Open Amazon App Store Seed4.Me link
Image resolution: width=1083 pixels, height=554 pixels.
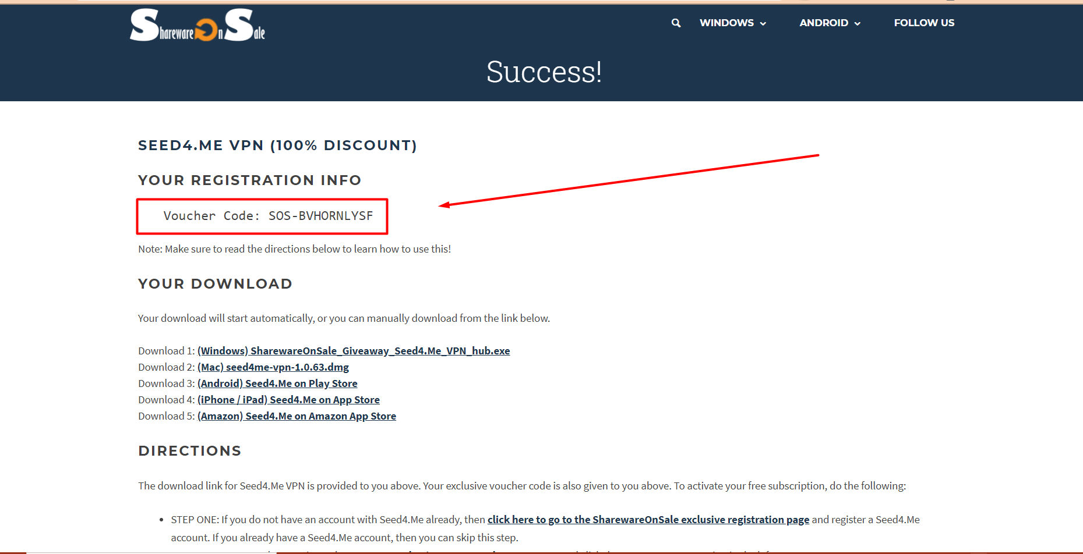coord(297,416)
